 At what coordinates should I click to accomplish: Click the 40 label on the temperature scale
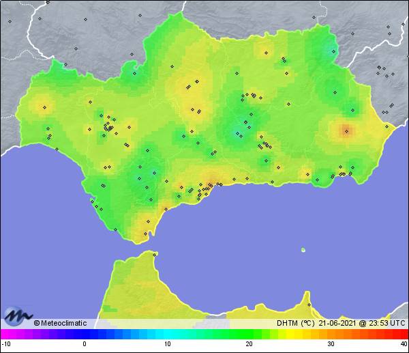(404, 343)
